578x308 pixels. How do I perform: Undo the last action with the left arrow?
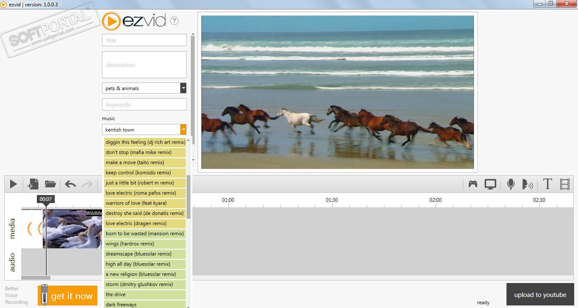pyautogui.click(x=70, y=184)
